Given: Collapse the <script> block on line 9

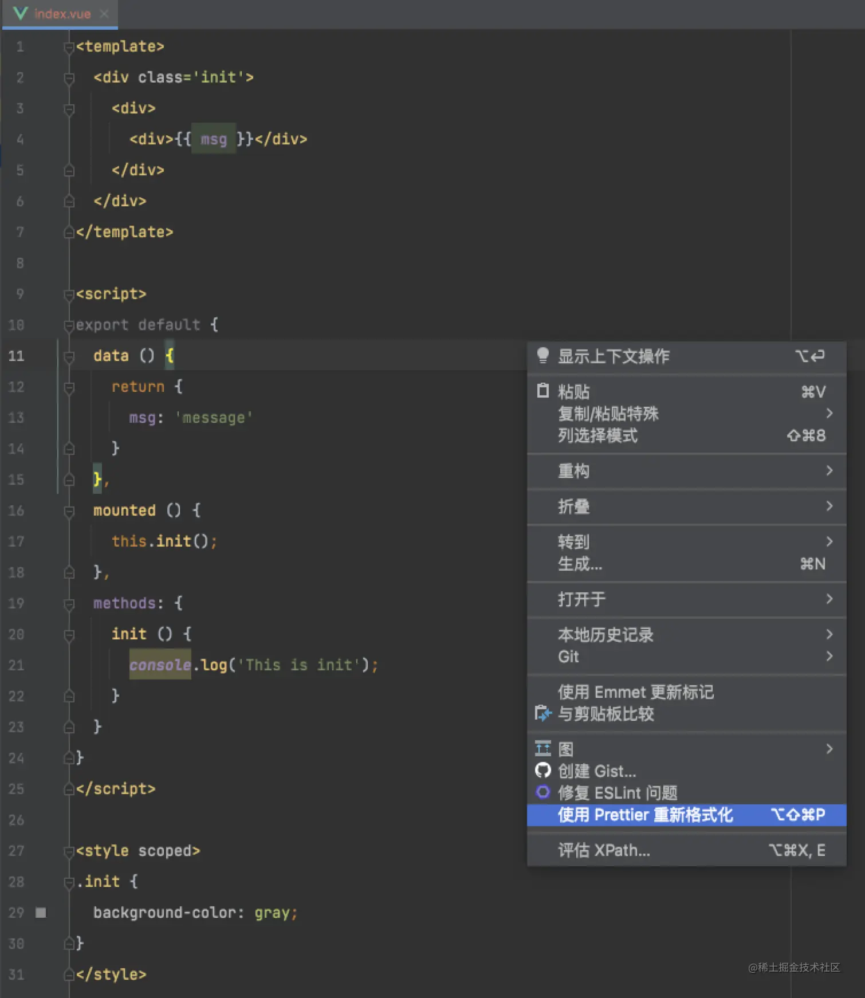Looking at the screenshot, I should click(69, 294).
